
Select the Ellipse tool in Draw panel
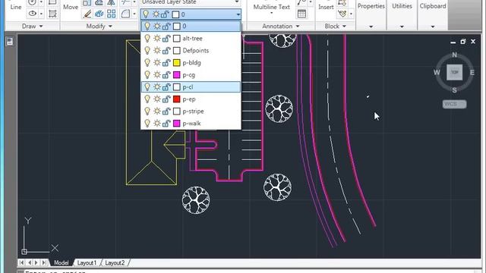pyautogui.click(x=32, y=14)
